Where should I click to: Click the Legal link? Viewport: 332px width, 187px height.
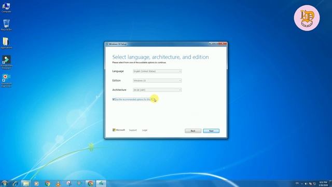145,130
